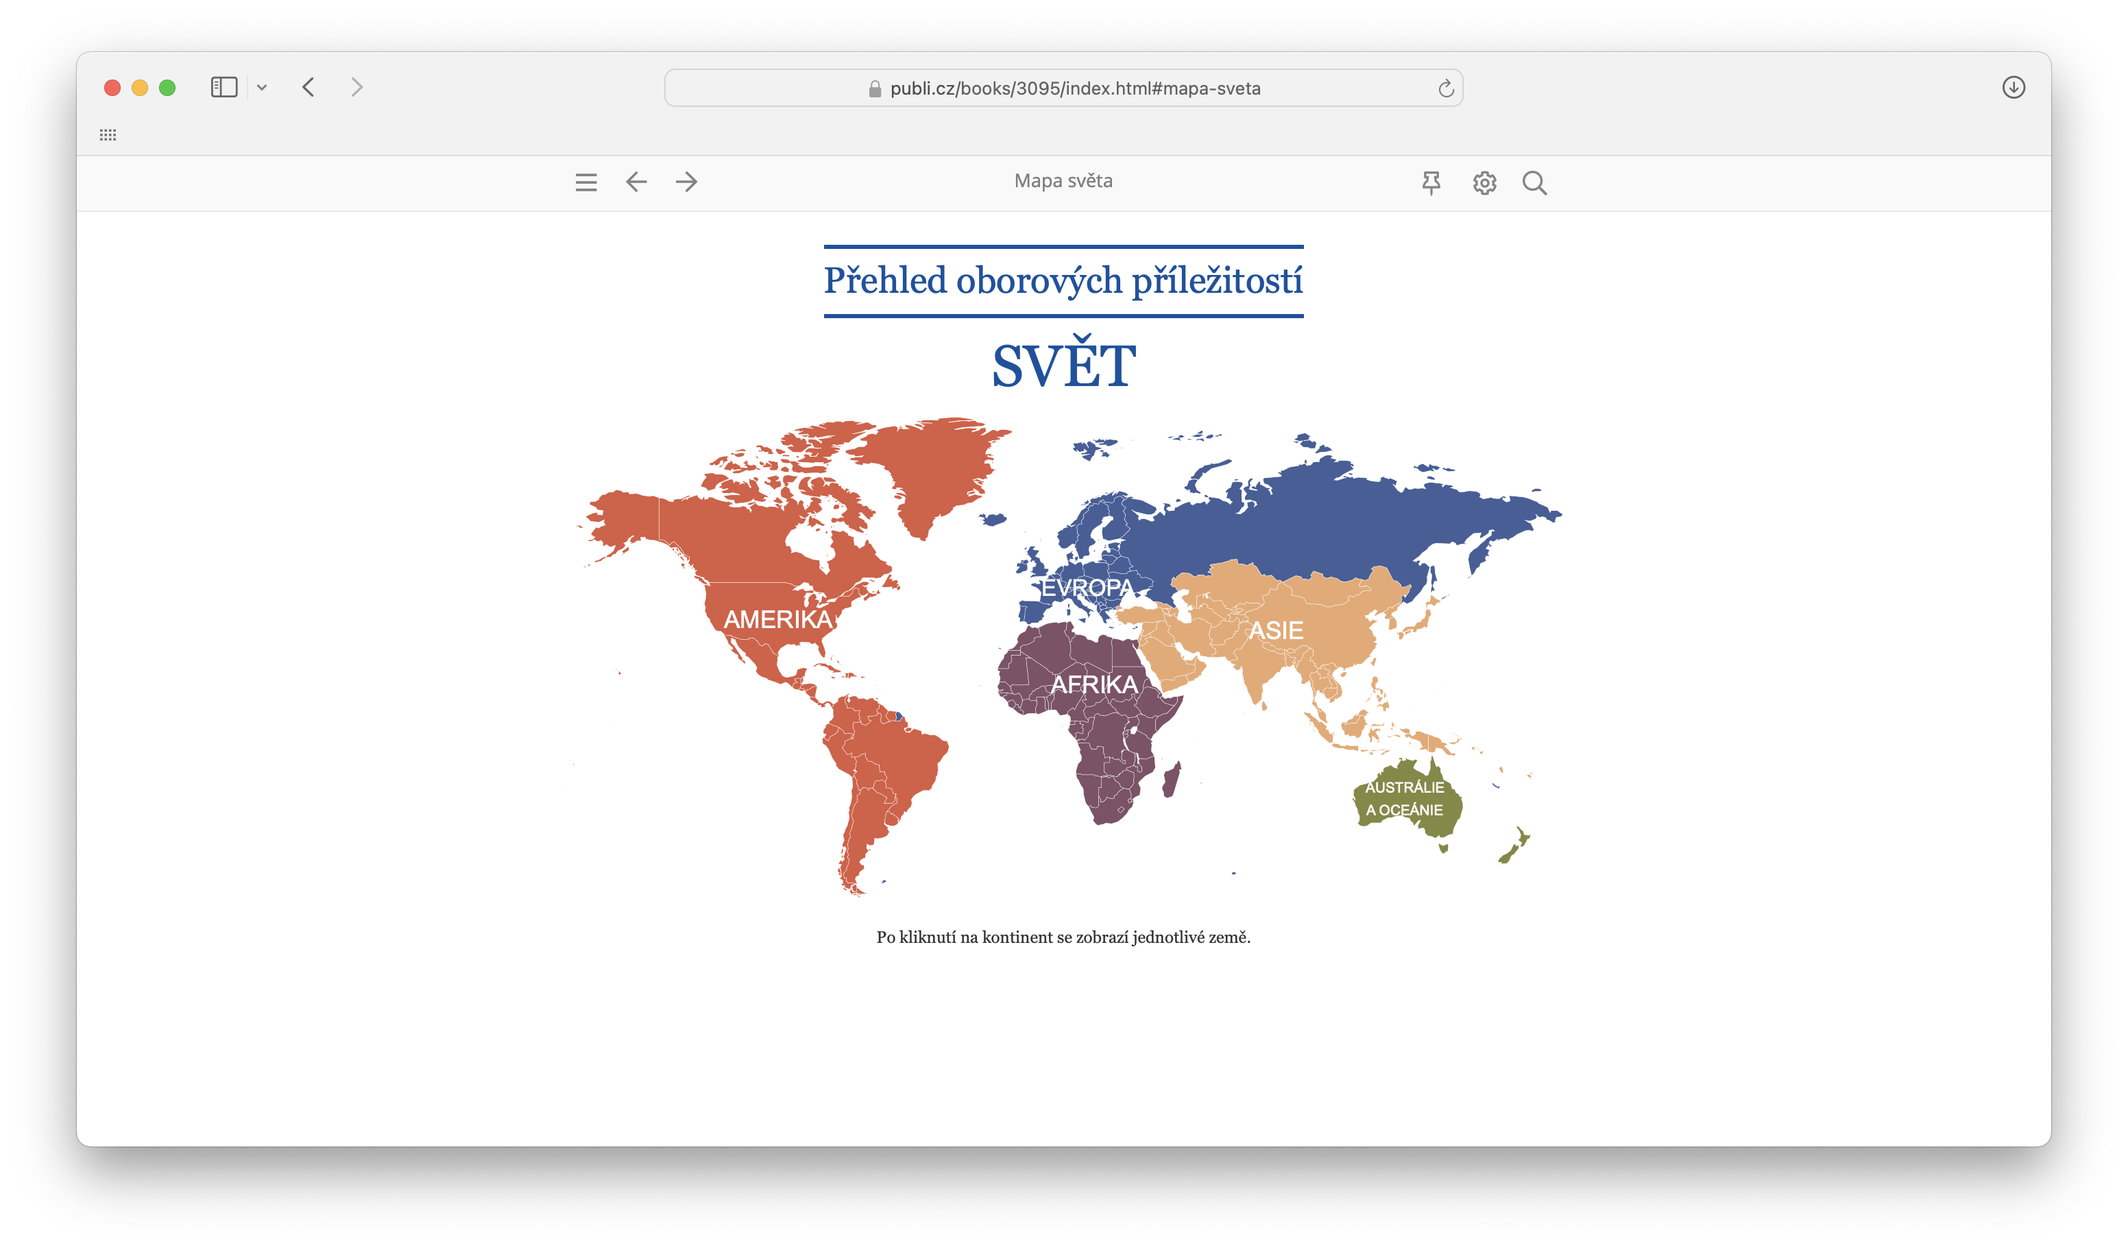Select the ASIE continent label

(1276, 631)
